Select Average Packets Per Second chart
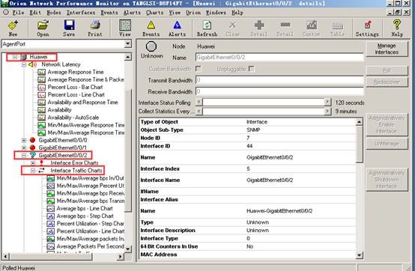The height and width of the screenshot is (271, 415). [x=90, y=246]
